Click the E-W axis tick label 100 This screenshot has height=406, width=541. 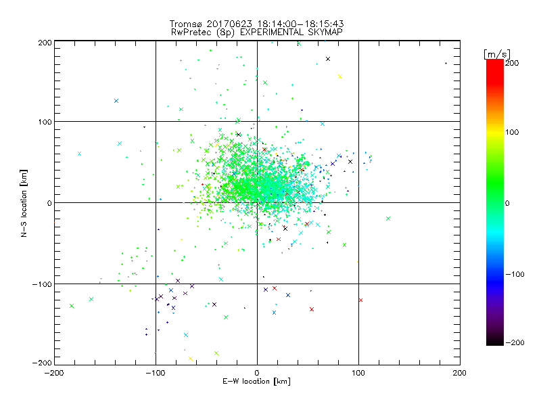[358, 373]
